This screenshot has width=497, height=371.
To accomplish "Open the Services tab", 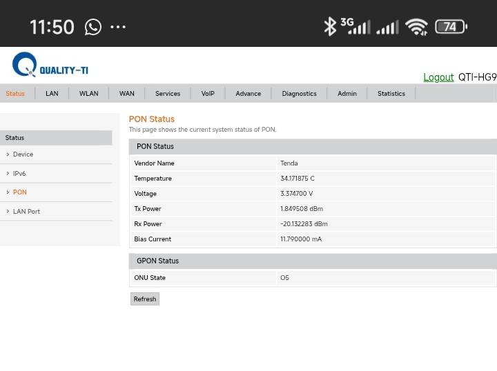I will point(167,94).
